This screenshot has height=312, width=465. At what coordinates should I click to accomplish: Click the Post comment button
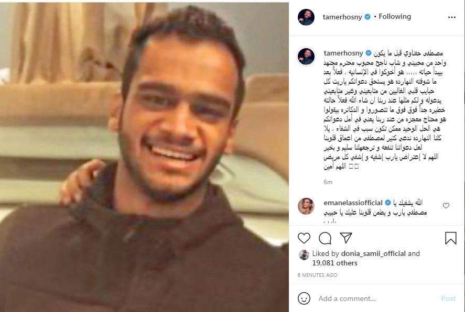tap(448, 298)
